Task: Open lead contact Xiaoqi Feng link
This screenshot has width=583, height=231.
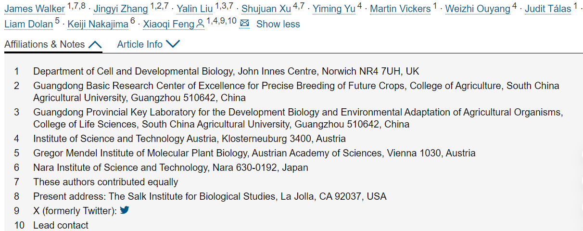Action: pyautogui.click(x=169, y=24)
